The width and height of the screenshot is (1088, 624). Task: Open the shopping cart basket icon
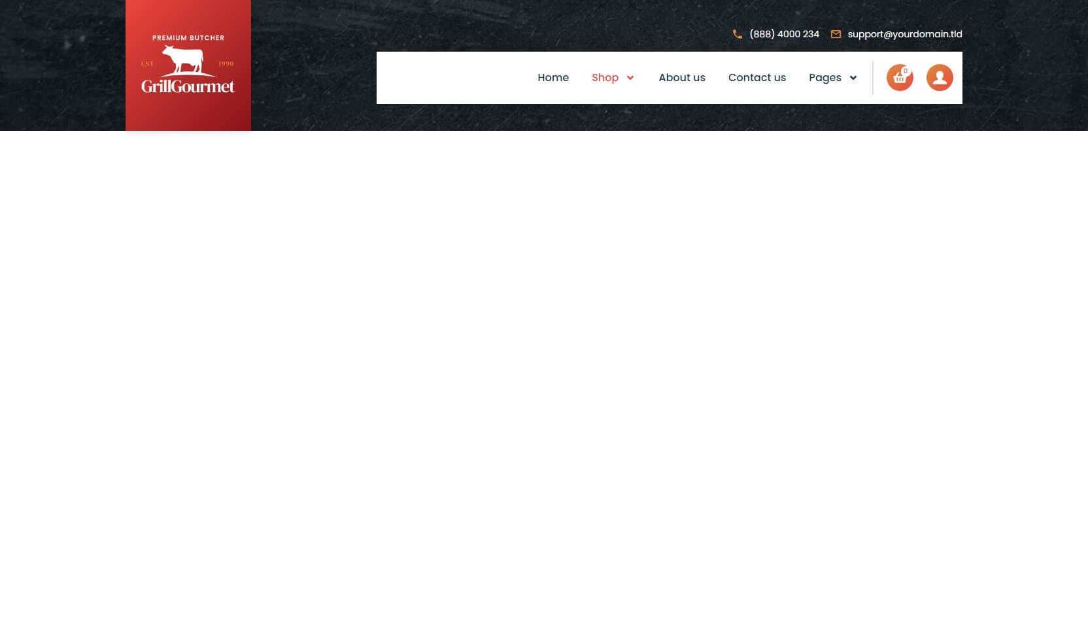[900, 78]
